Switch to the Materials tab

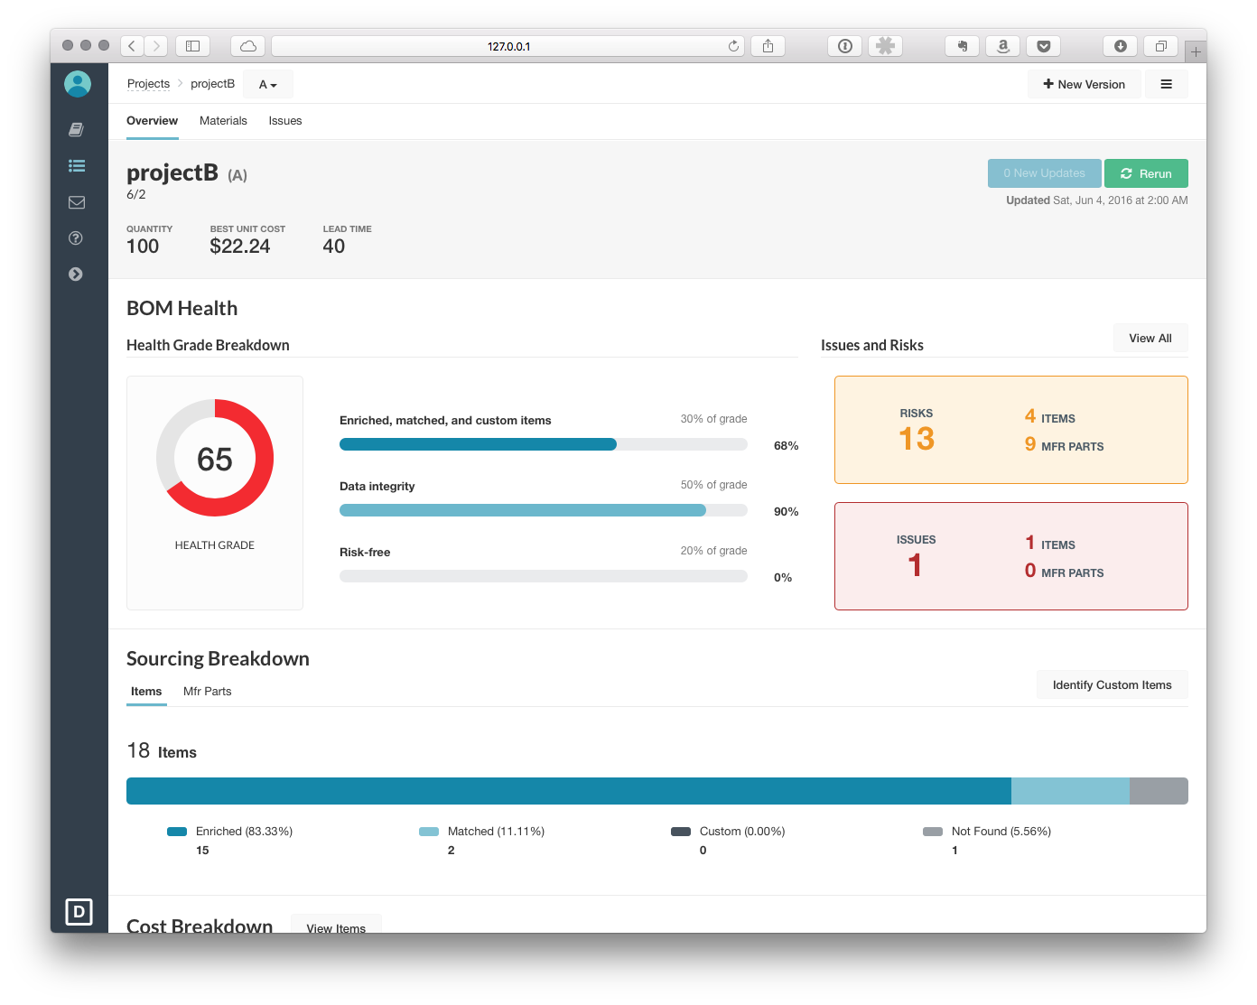point(223,121)
